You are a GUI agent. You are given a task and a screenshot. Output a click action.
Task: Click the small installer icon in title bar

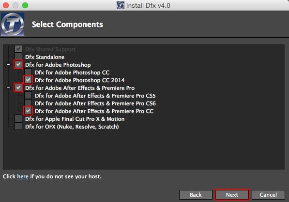(x=121, y=5)
